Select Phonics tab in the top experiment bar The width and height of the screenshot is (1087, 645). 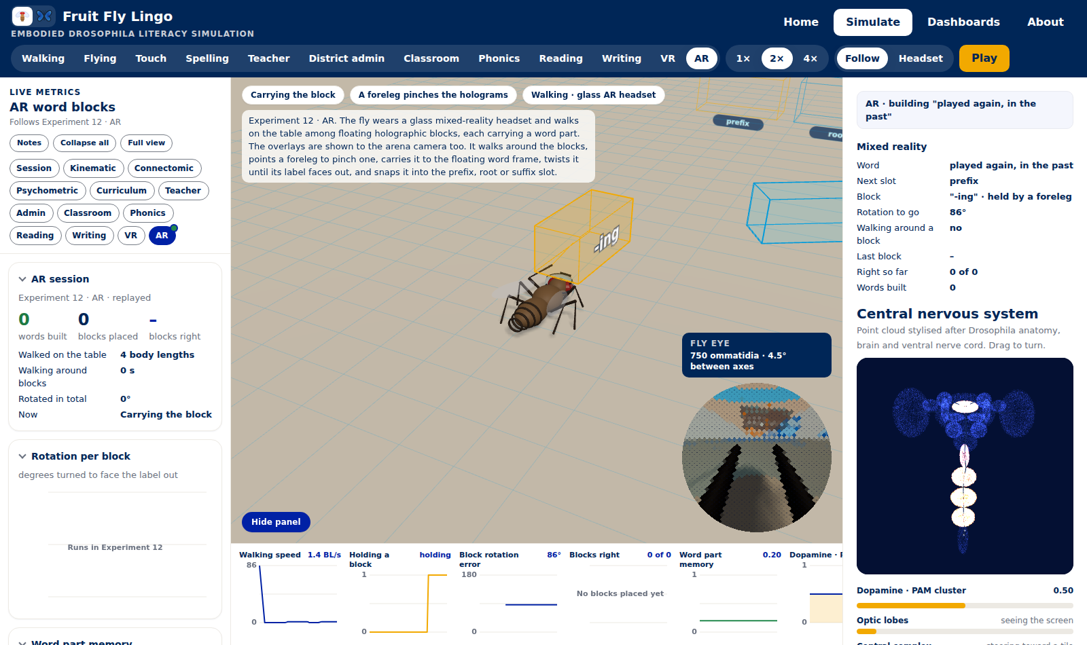click(x=499, y=58)
